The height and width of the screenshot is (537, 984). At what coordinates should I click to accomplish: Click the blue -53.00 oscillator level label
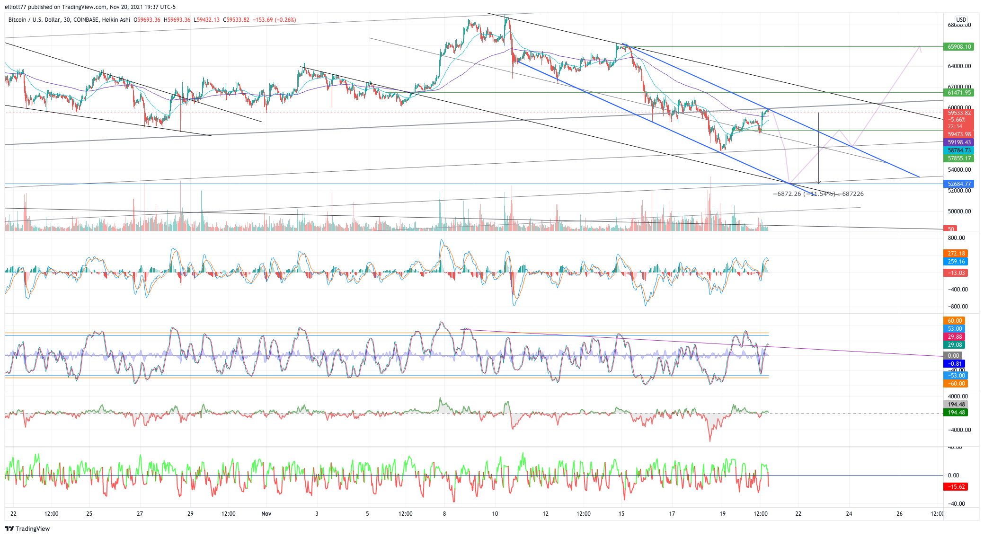[x=955, y=376]
